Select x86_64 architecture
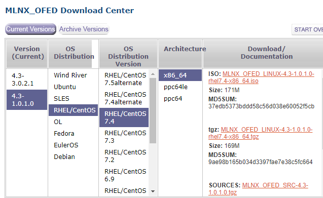This screenshot has width=323, height=198. (180, 75)
